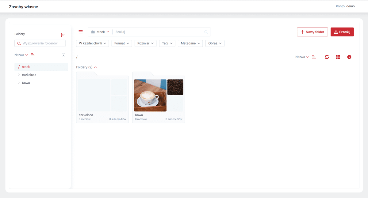Viewport: 368px width, 198px height.
Task: Toggle sort direction in folders sidebar
Action: (x=33, y=55)
